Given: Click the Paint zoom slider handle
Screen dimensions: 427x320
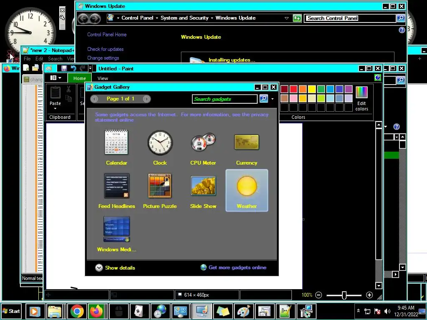Looking at the screenshot, I should point(344,295).
